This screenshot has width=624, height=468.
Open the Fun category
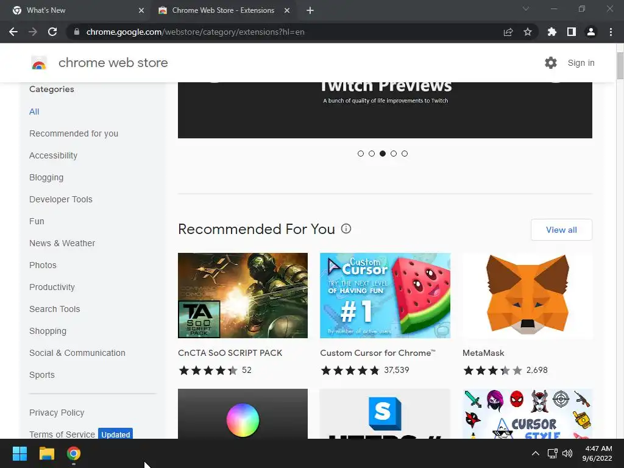(x=37, y=221)
